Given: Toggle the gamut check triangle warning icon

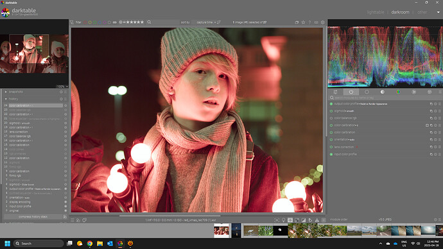Looking at the screenshot, I should (x=317, y=220).
